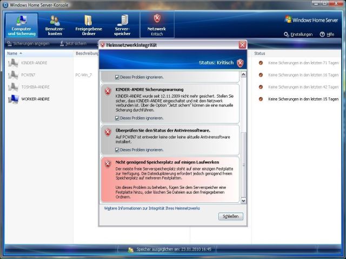Viewport: 346px width, 259px height.
Task: Click the PC-Win_7 description cell
Action: point(84,75)
